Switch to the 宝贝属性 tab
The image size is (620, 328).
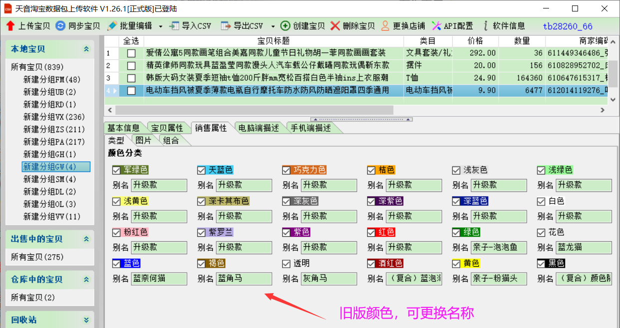click(167, 128)
